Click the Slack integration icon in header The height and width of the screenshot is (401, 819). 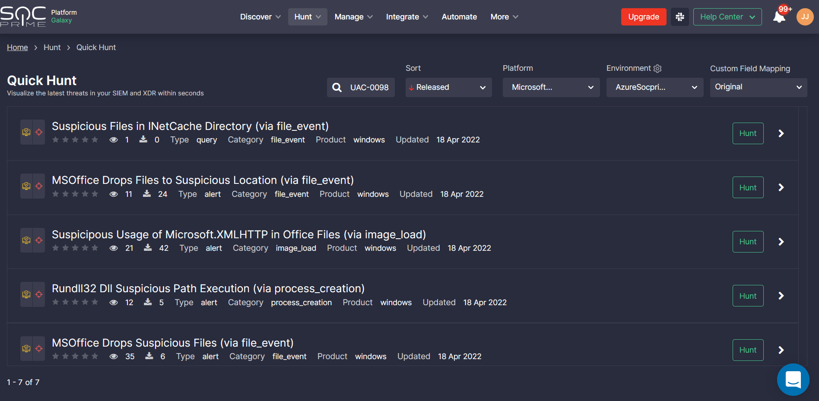(679, 17)
